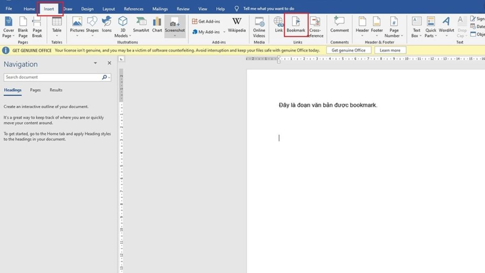Click the Chart icon
This screenshot has height=273, width=485.
[157, 24]
